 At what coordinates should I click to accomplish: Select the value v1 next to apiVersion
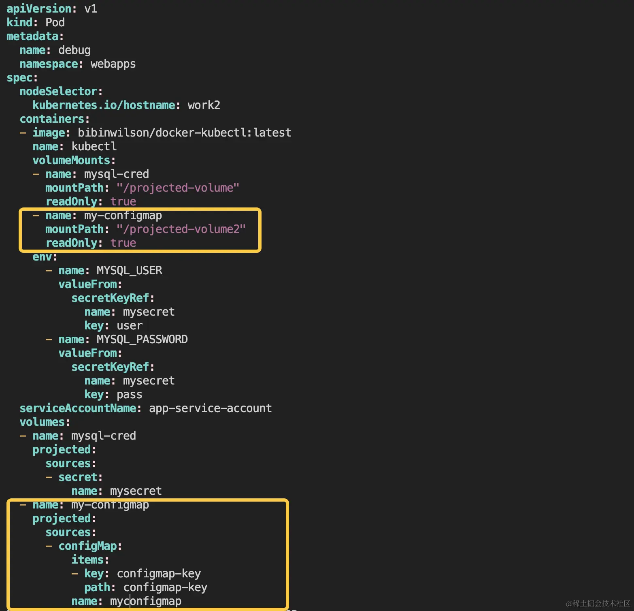(91, 8)
